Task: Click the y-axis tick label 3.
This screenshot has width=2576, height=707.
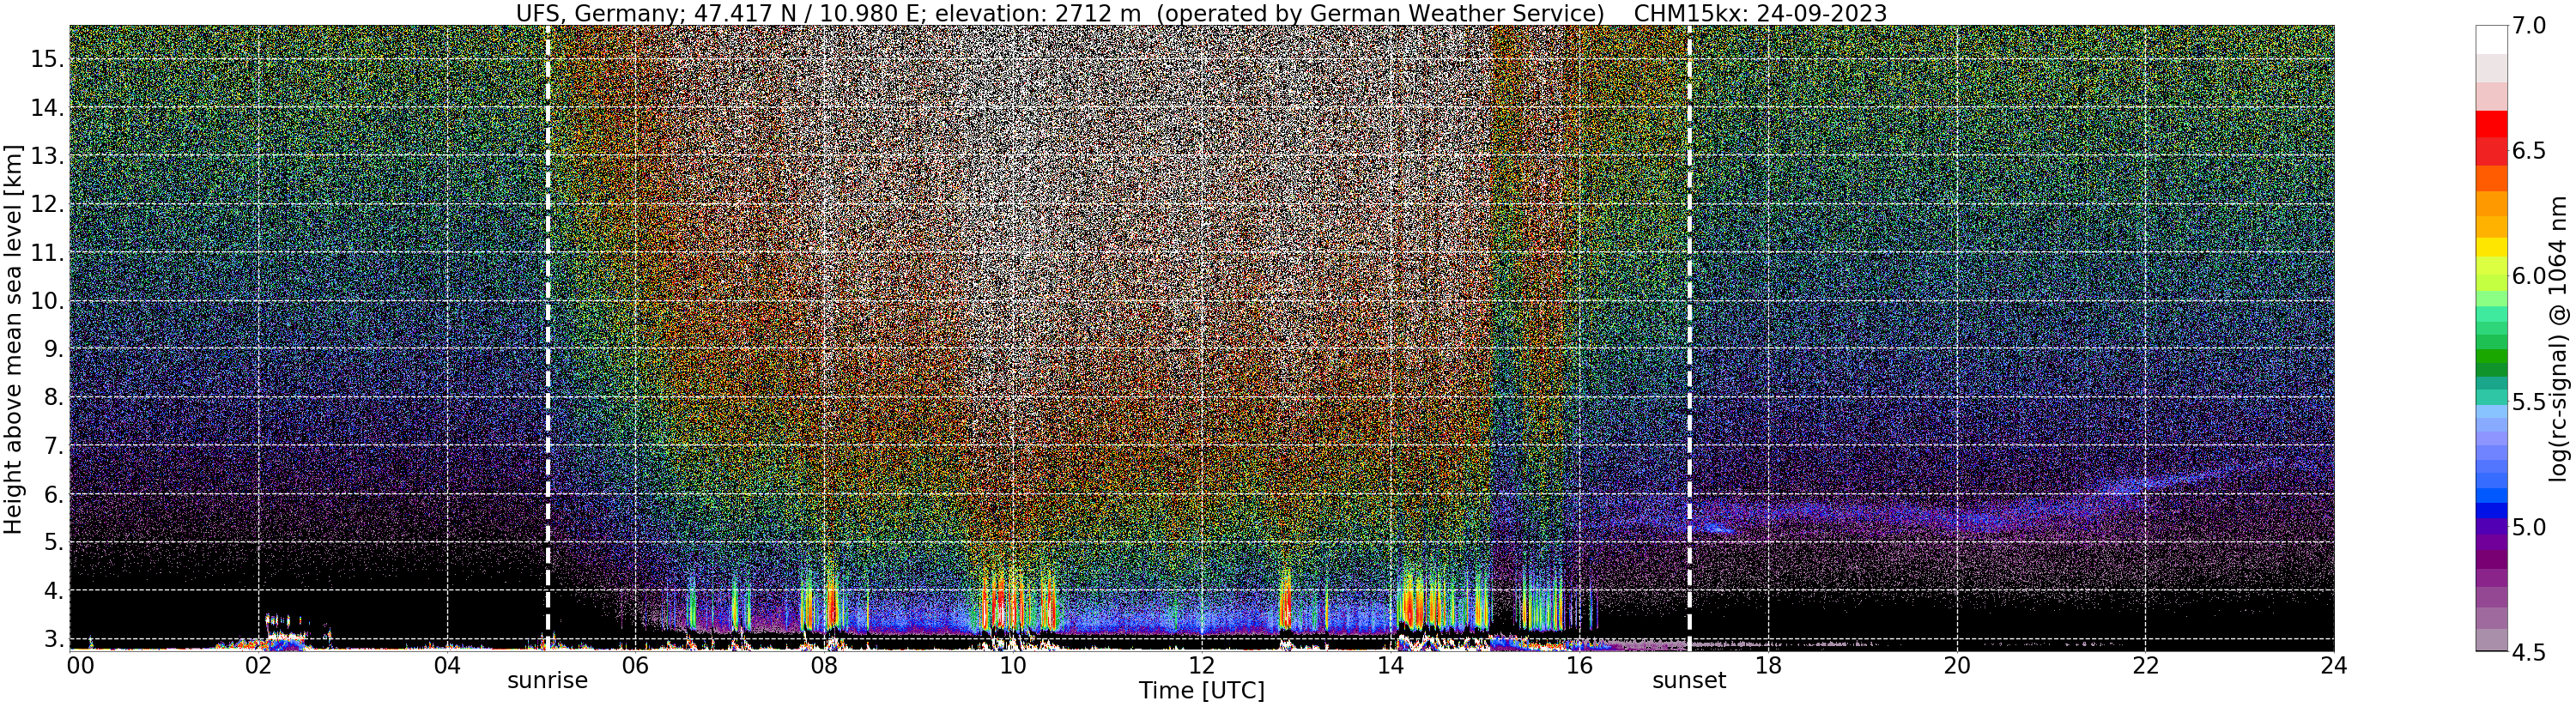Action: [53, 639]
